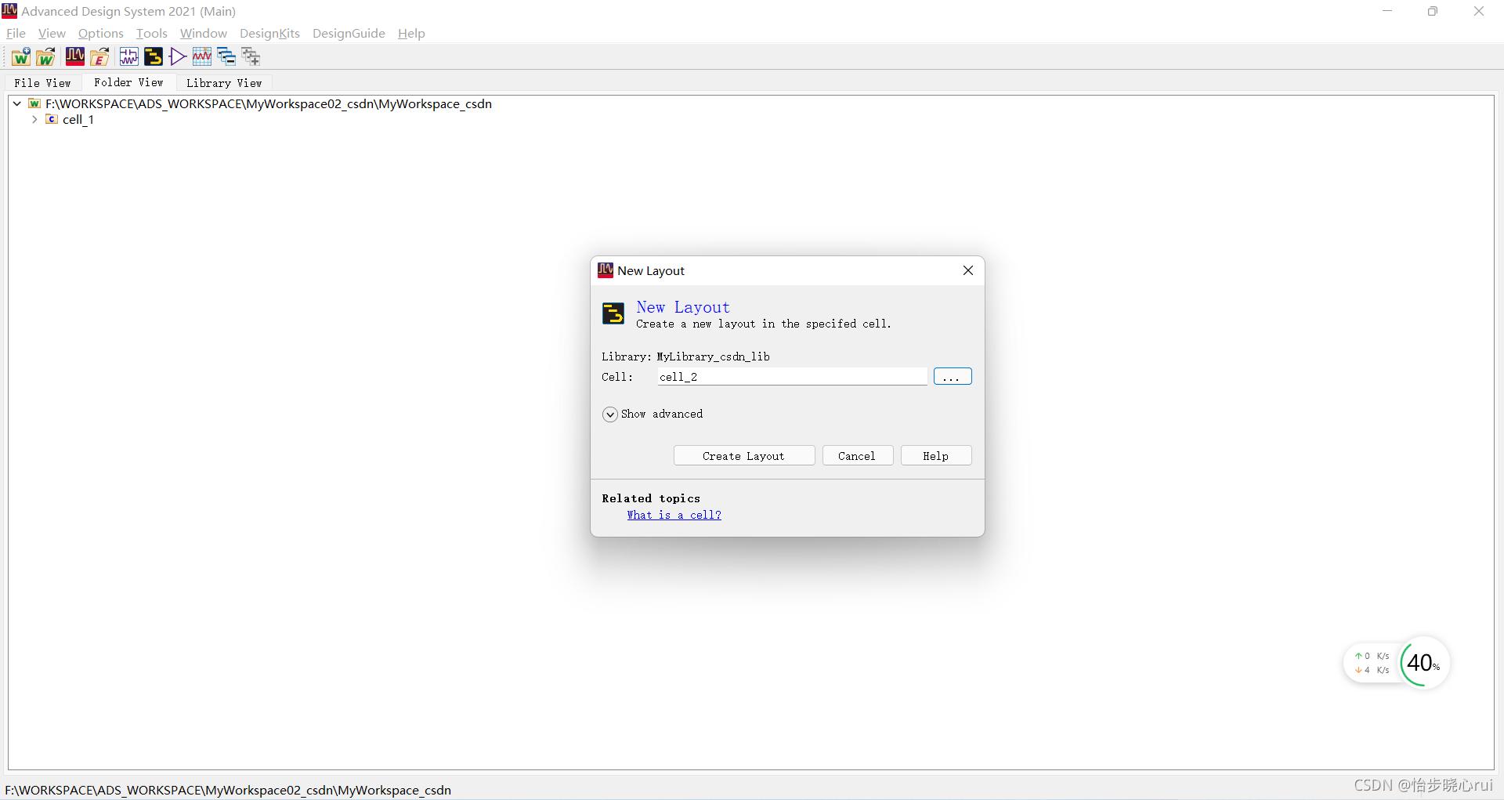Click the network speed indicator widget
The width and height of the screenshot is (1504, 800).
tap(1372, 663)
